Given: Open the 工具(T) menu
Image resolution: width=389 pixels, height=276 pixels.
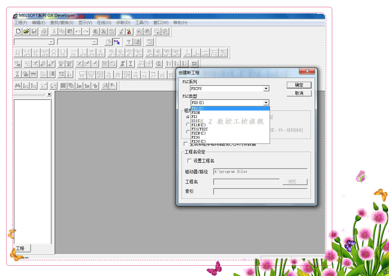Looking at the screenshot, I should [142, 23].
